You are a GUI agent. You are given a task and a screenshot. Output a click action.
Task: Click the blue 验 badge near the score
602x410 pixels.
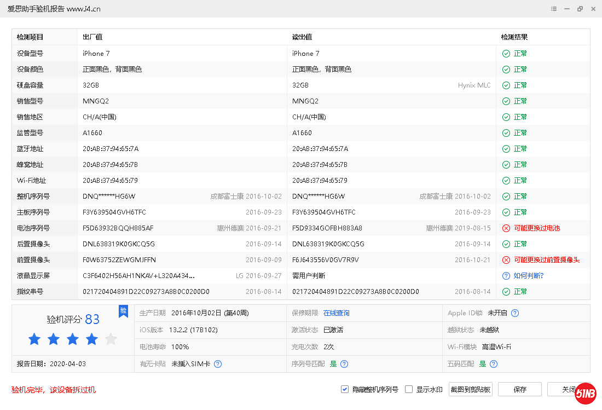pyautogui.click(x=123, y=311)
